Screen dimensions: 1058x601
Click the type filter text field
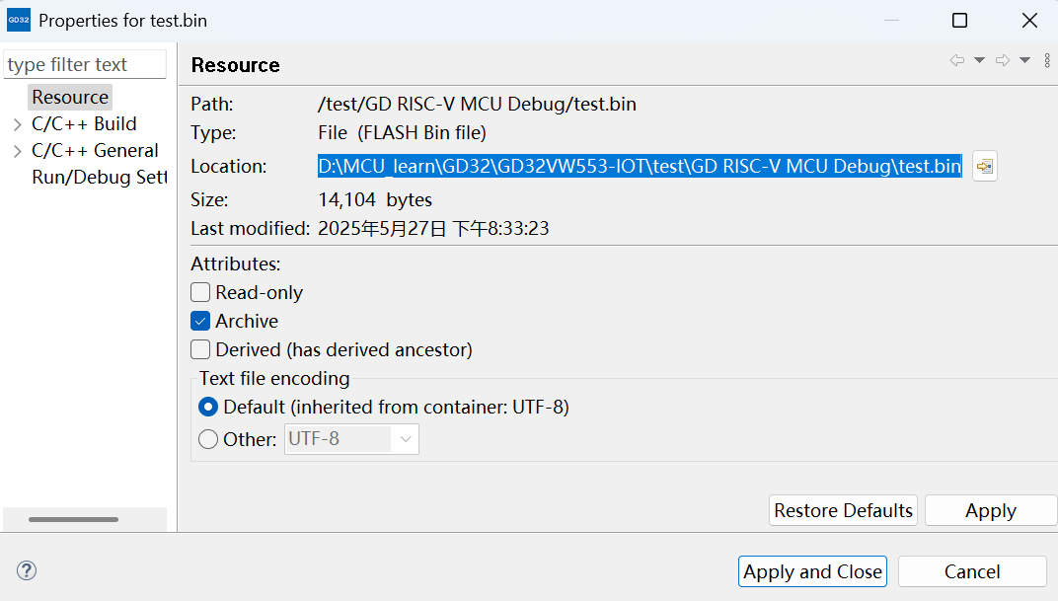click(x=85, y=65)
